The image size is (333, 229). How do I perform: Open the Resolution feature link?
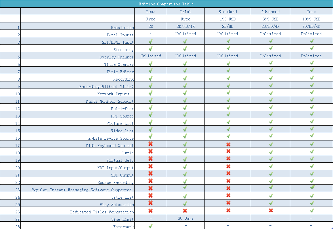click(x=122, y=28)
